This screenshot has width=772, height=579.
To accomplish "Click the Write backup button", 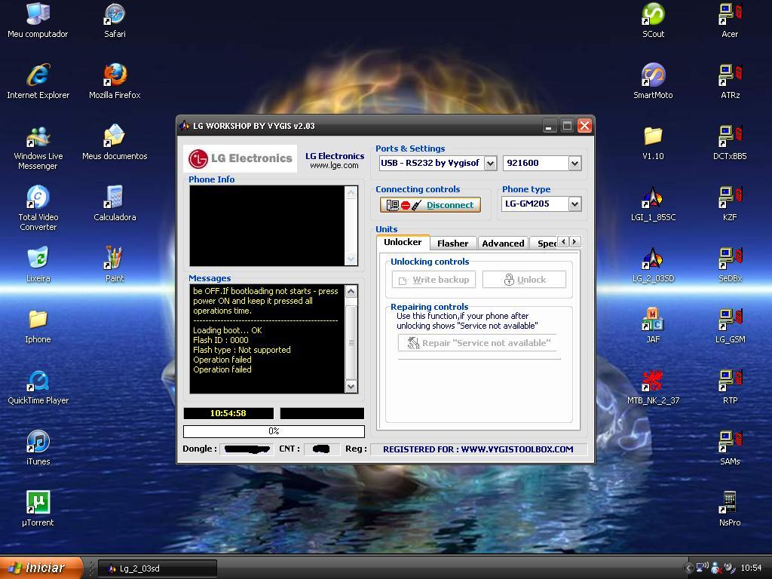I will [433, 280].
